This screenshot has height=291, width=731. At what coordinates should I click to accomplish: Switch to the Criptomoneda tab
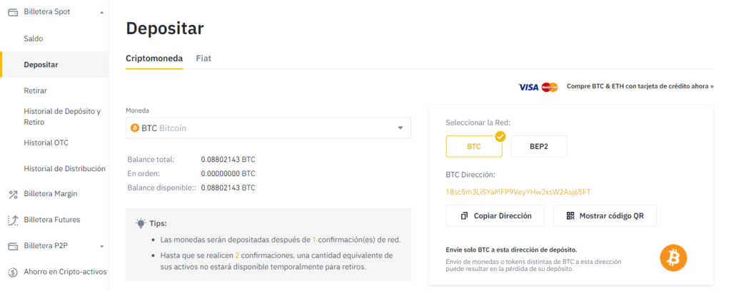pyautogui.click(x=154, y=58)
